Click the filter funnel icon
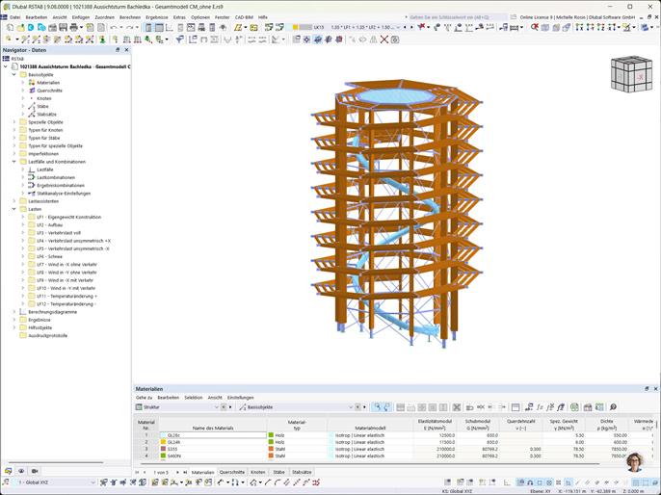The height and width of the screenshot is (495, 661). tap(180, 39)
